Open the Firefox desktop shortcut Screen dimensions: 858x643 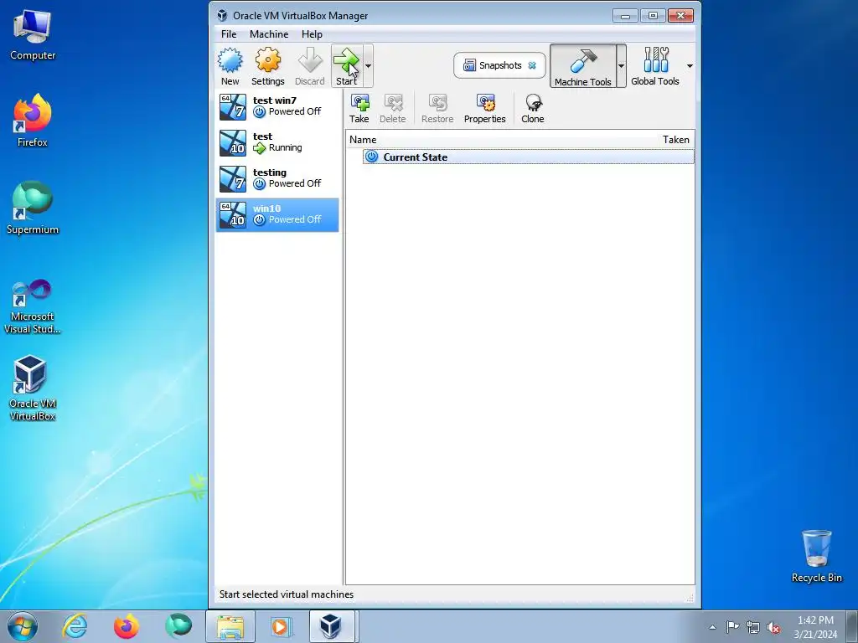pyautogui.click(x=33, y=121)
